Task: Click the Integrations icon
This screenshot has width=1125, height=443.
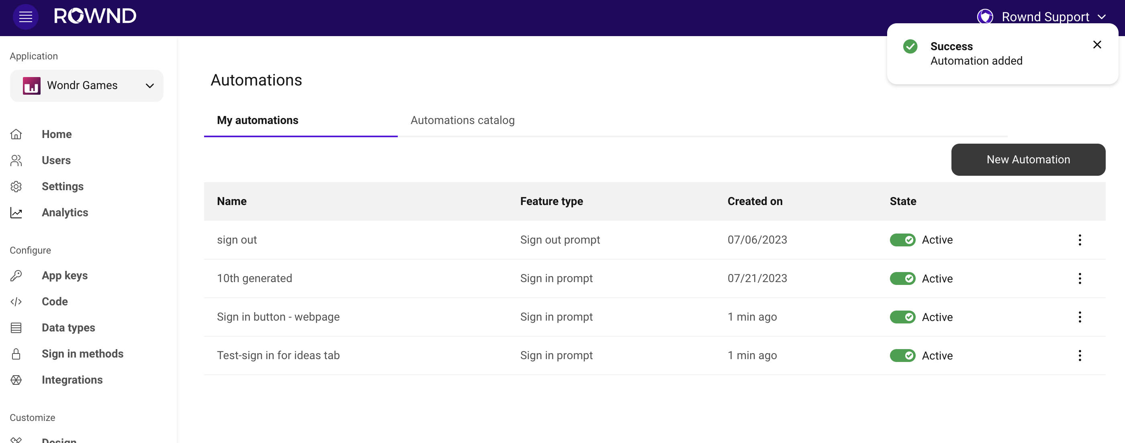Action: [16, 380]
